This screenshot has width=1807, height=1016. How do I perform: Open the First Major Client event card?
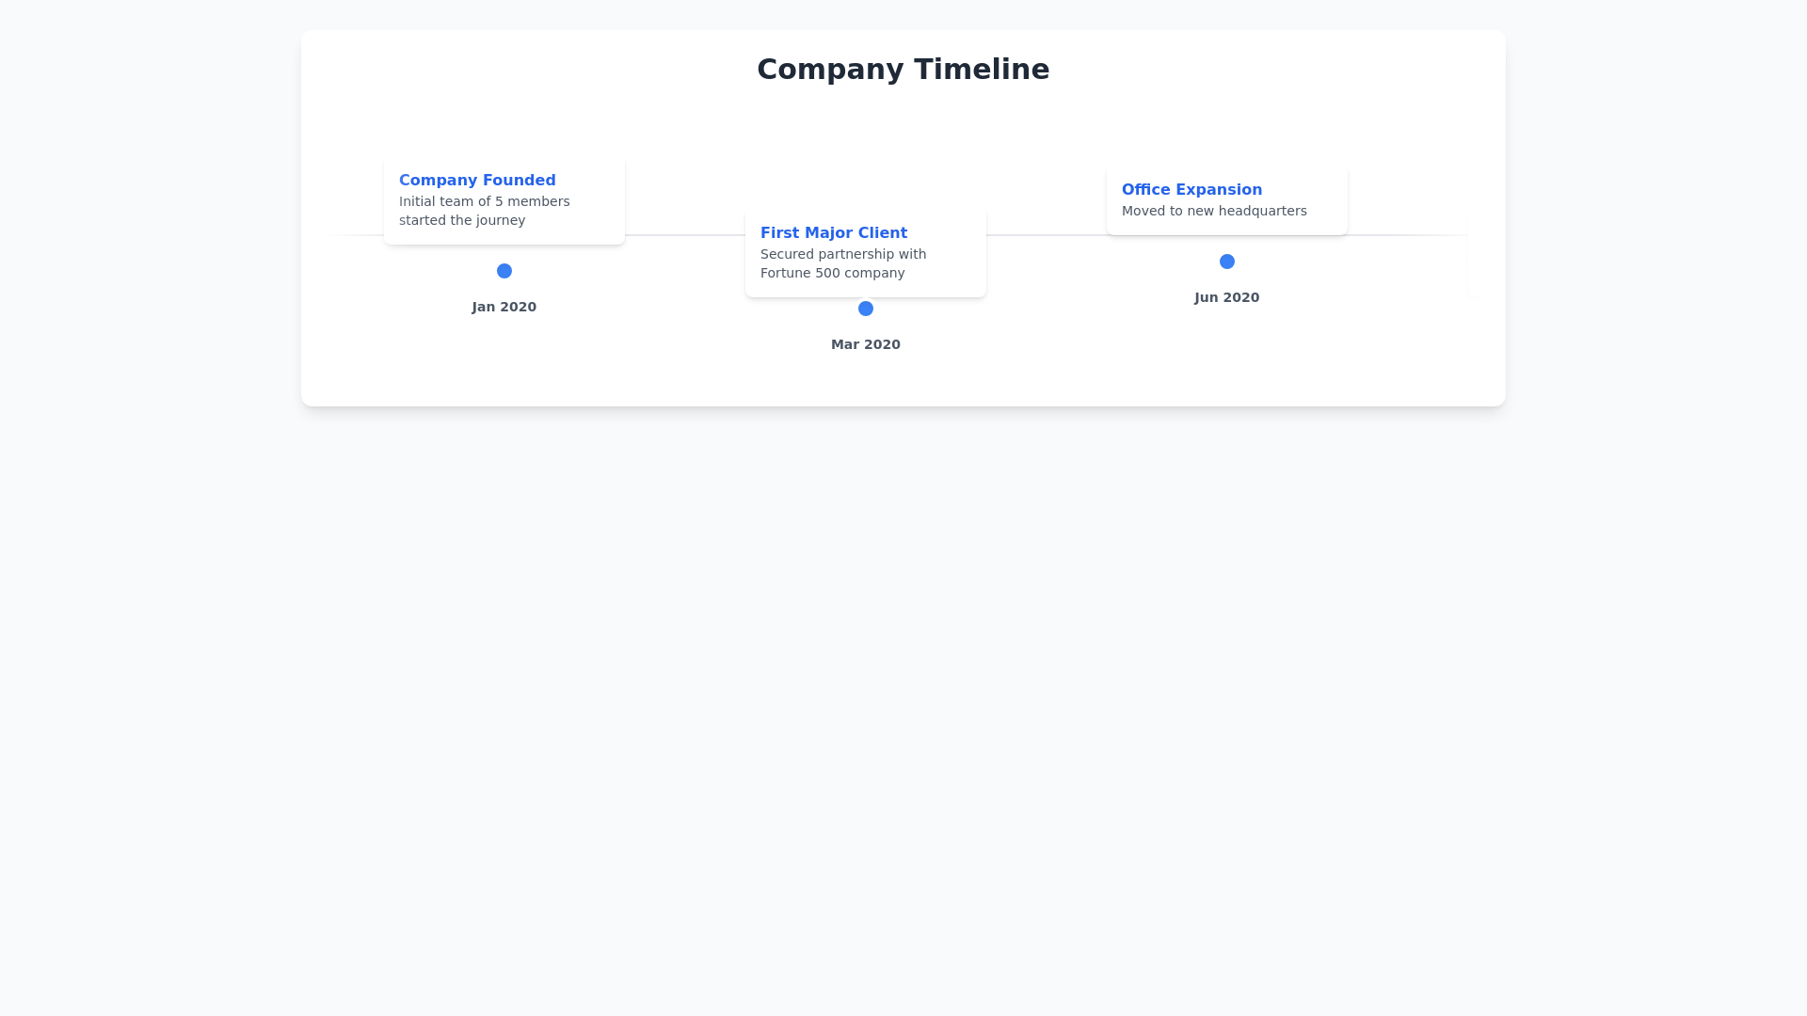[865, 252]
